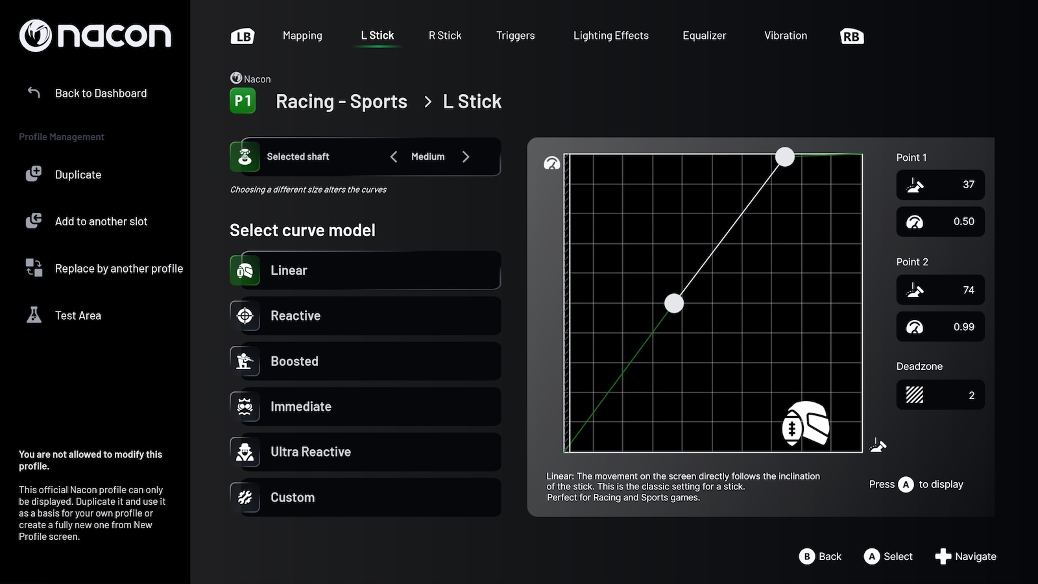Click the Back to Dashboard arrow icon
The image size is (1038, 584).
tap(34, 93)
